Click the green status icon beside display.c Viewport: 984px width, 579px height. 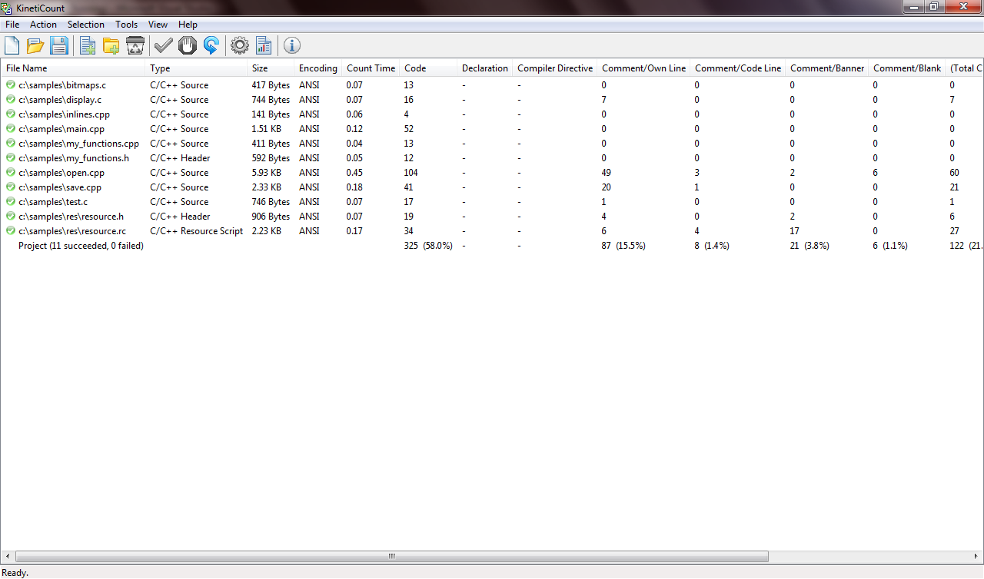tap(11, 99)
